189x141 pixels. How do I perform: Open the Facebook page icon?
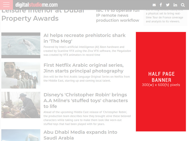(161, 5)
